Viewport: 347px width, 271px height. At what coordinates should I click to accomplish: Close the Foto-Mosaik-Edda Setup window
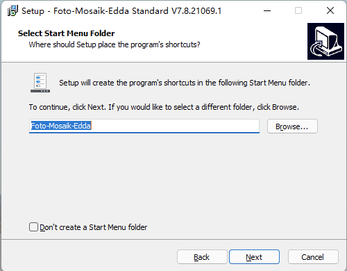(330, 10)
